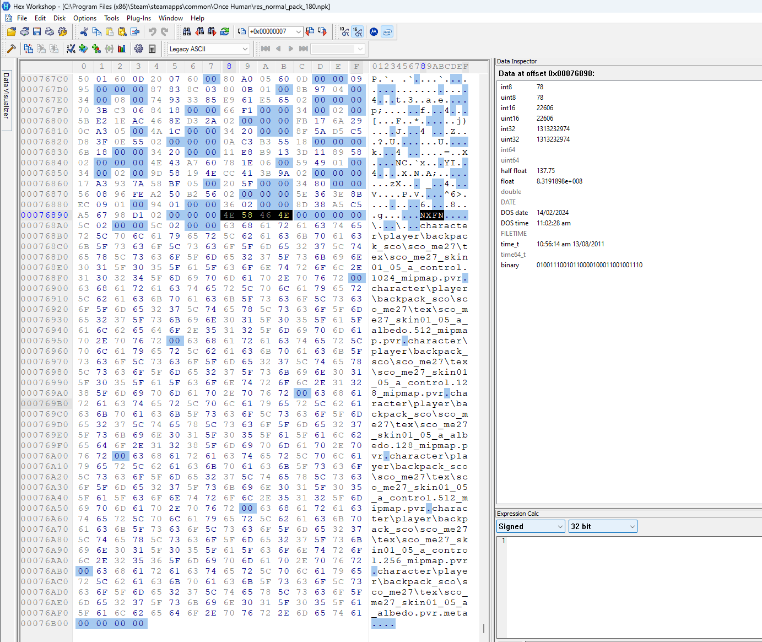This screenshot has height=642, width=762.
Task: Click the NXFN text in ASCII pane
Action: coord(432,215)
